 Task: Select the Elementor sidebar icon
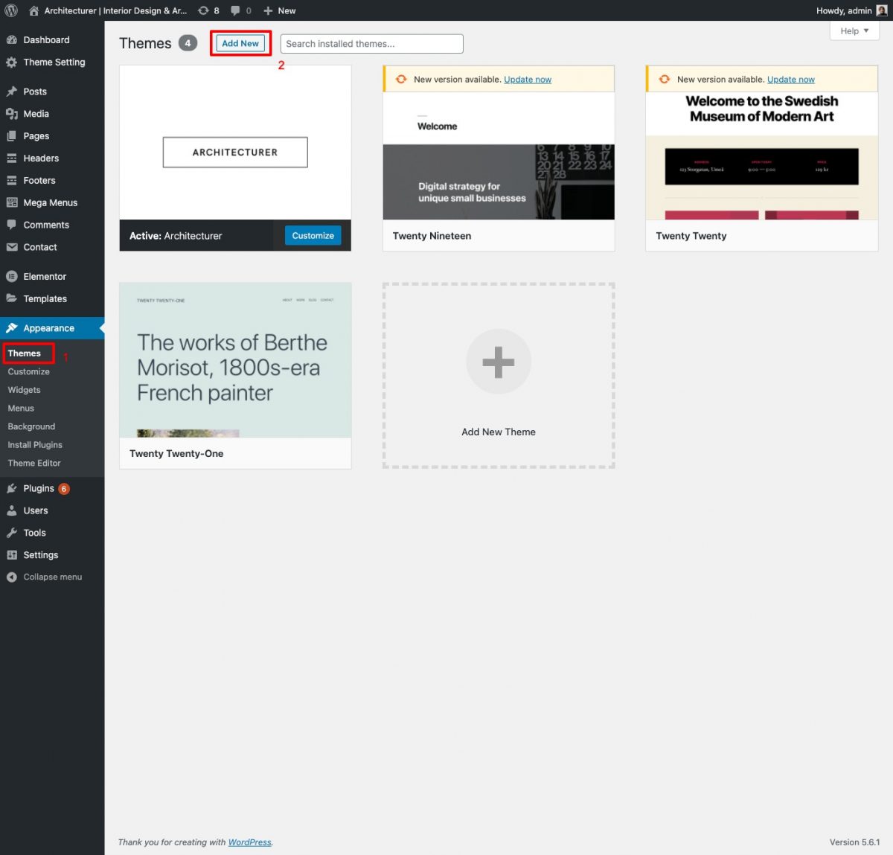[x=13, y=276]
